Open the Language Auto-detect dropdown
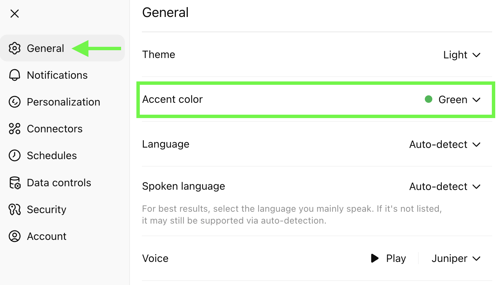The width and height of the screenshot is (500, 285). (x=445, y=144)
